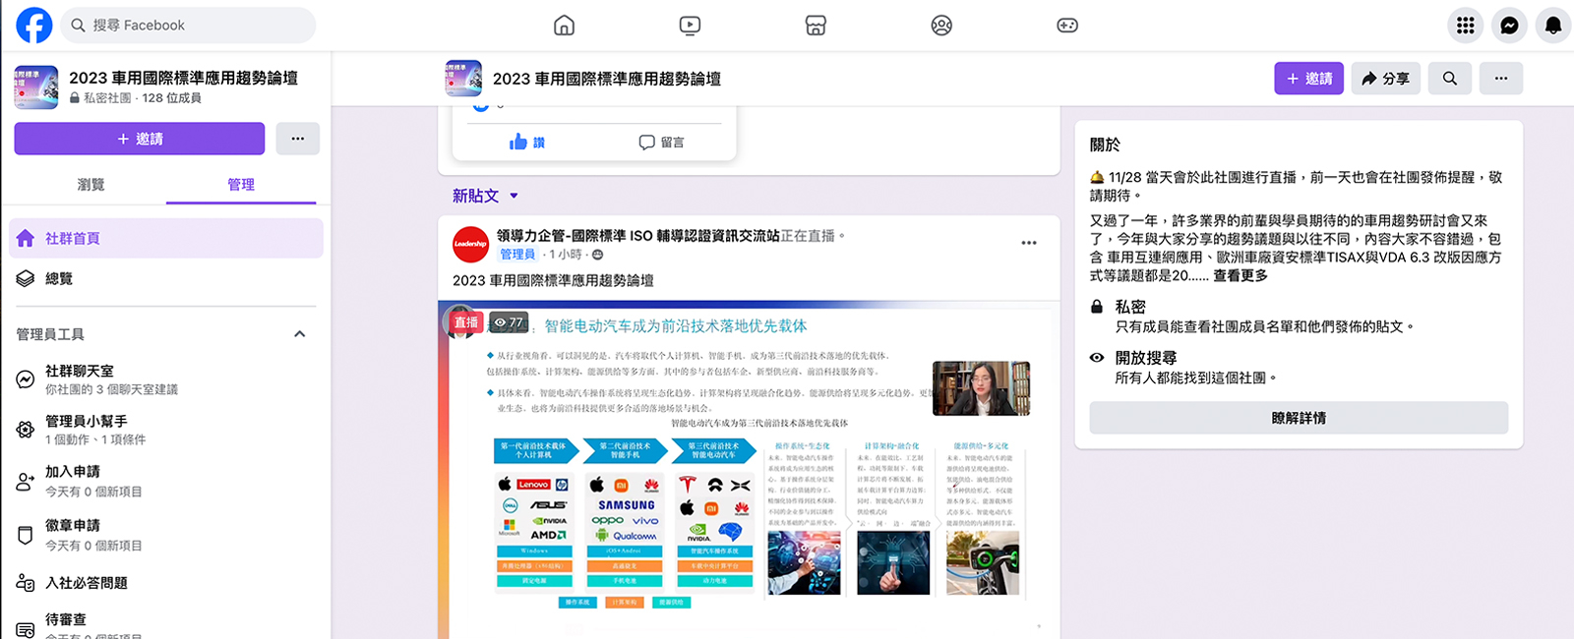Open the notifications bell icon
The height and width of the screenshot is (639, 1574).
pyautogui.click(x=1553, y=26)
